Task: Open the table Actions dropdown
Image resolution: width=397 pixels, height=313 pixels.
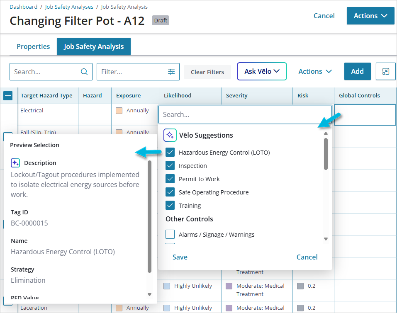Action: tap(315, 71)
